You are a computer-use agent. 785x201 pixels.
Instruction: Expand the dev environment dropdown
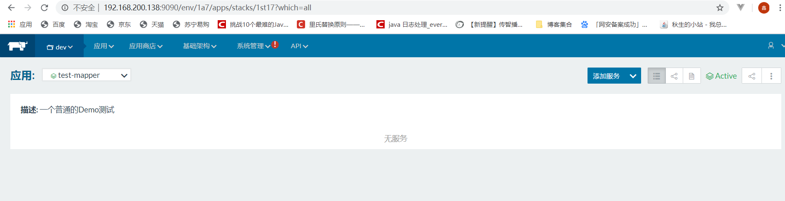[x=60, y=47]
